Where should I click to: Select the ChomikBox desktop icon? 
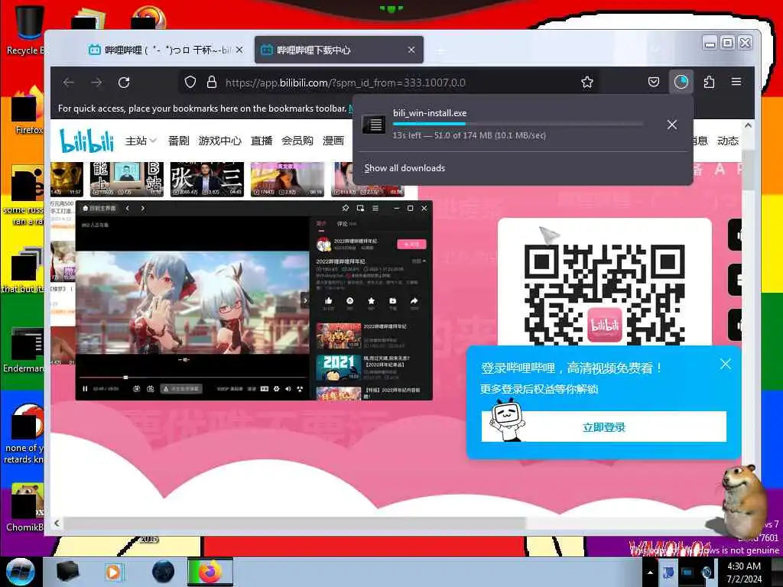tap(25, 508)
